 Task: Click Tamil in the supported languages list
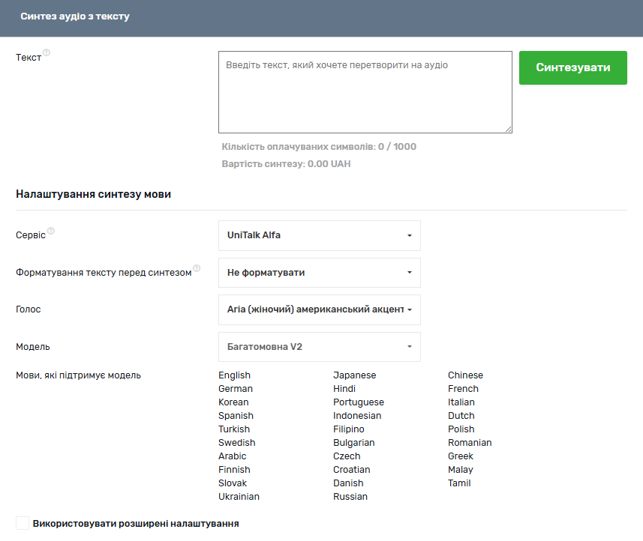[x=459, y=483]
